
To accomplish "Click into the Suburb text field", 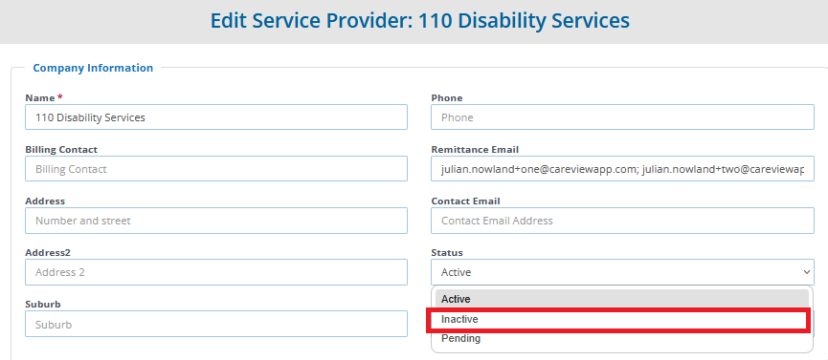I will tap(216, 324).
